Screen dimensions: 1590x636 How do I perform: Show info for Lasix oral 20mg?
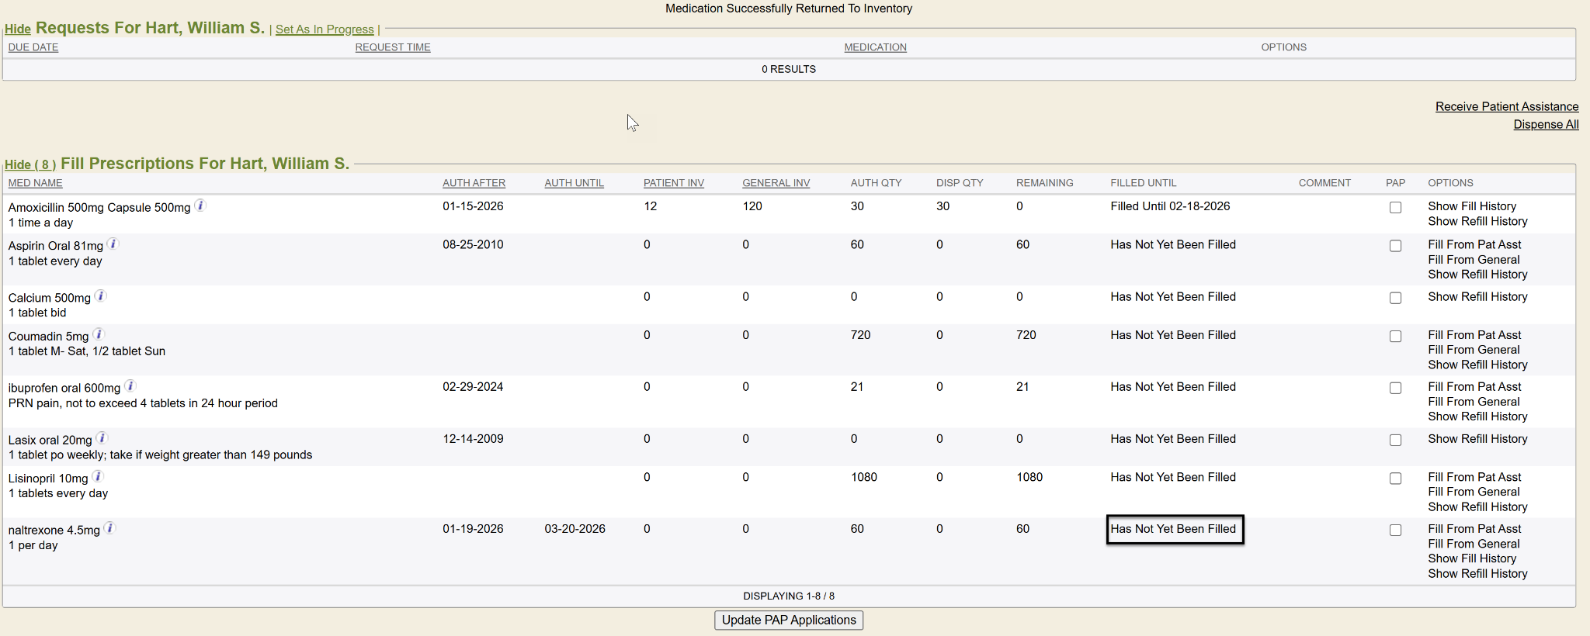pos(102,438)
